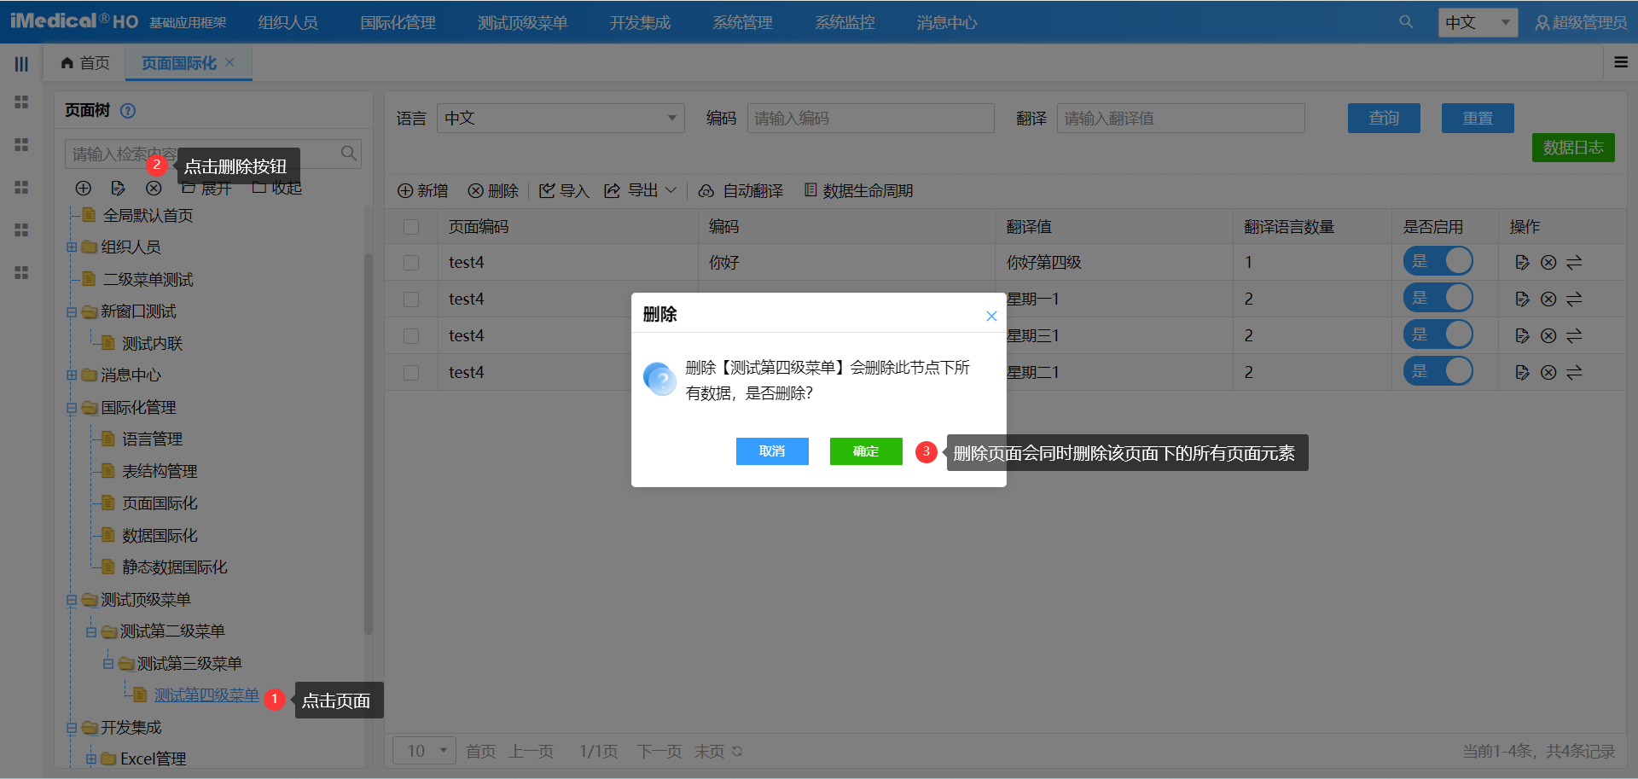The width and height of the screenshot is (1638, 779).
Task: Click edit icon in the 星期三1 row
Action: pos(1522,336)
